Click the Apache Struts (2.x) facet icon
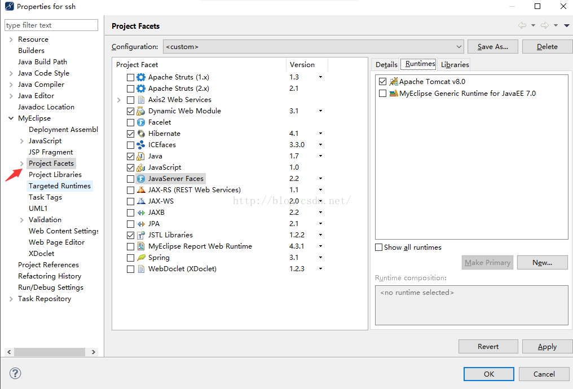The image size is (573, 389). coord(141,89)
